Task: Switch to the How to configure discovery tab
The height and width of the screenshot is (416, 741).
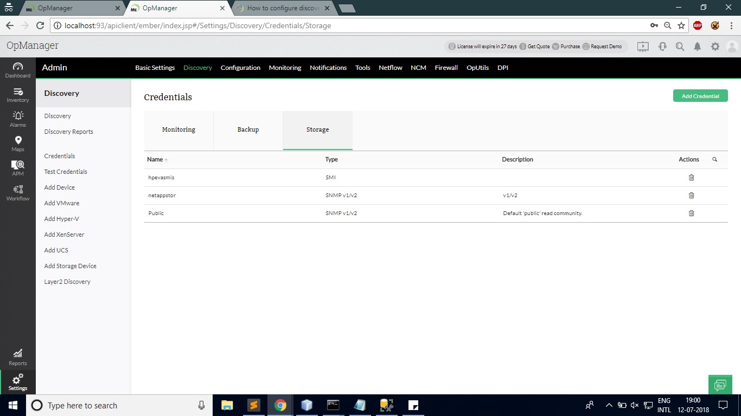Action: [282, 8]
